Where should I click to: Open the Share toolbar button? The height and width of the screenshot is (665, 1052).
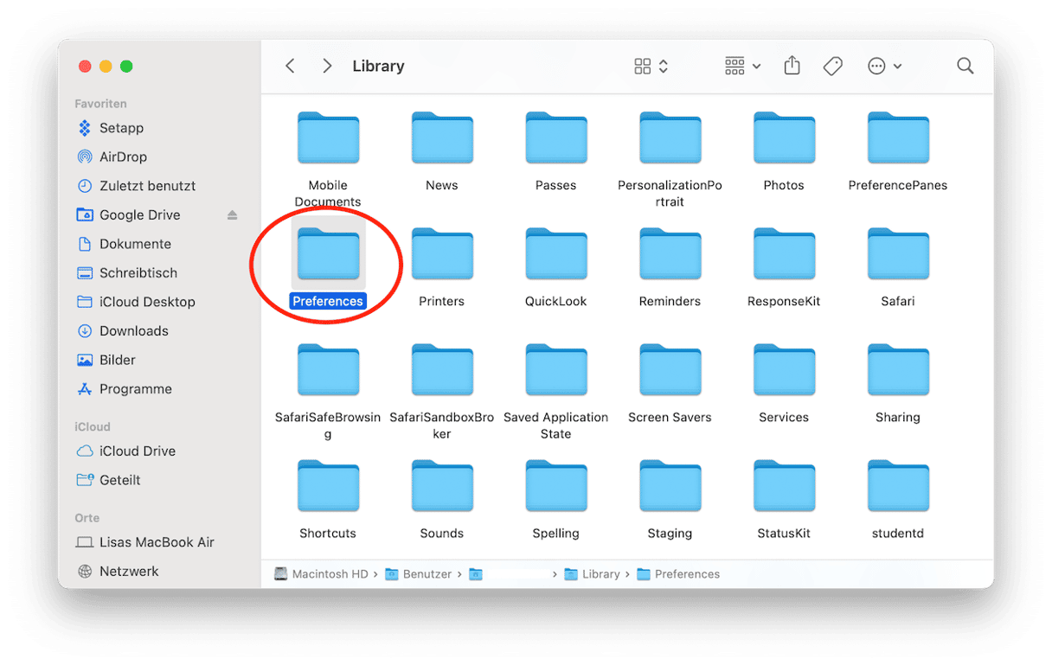(792, 66)
